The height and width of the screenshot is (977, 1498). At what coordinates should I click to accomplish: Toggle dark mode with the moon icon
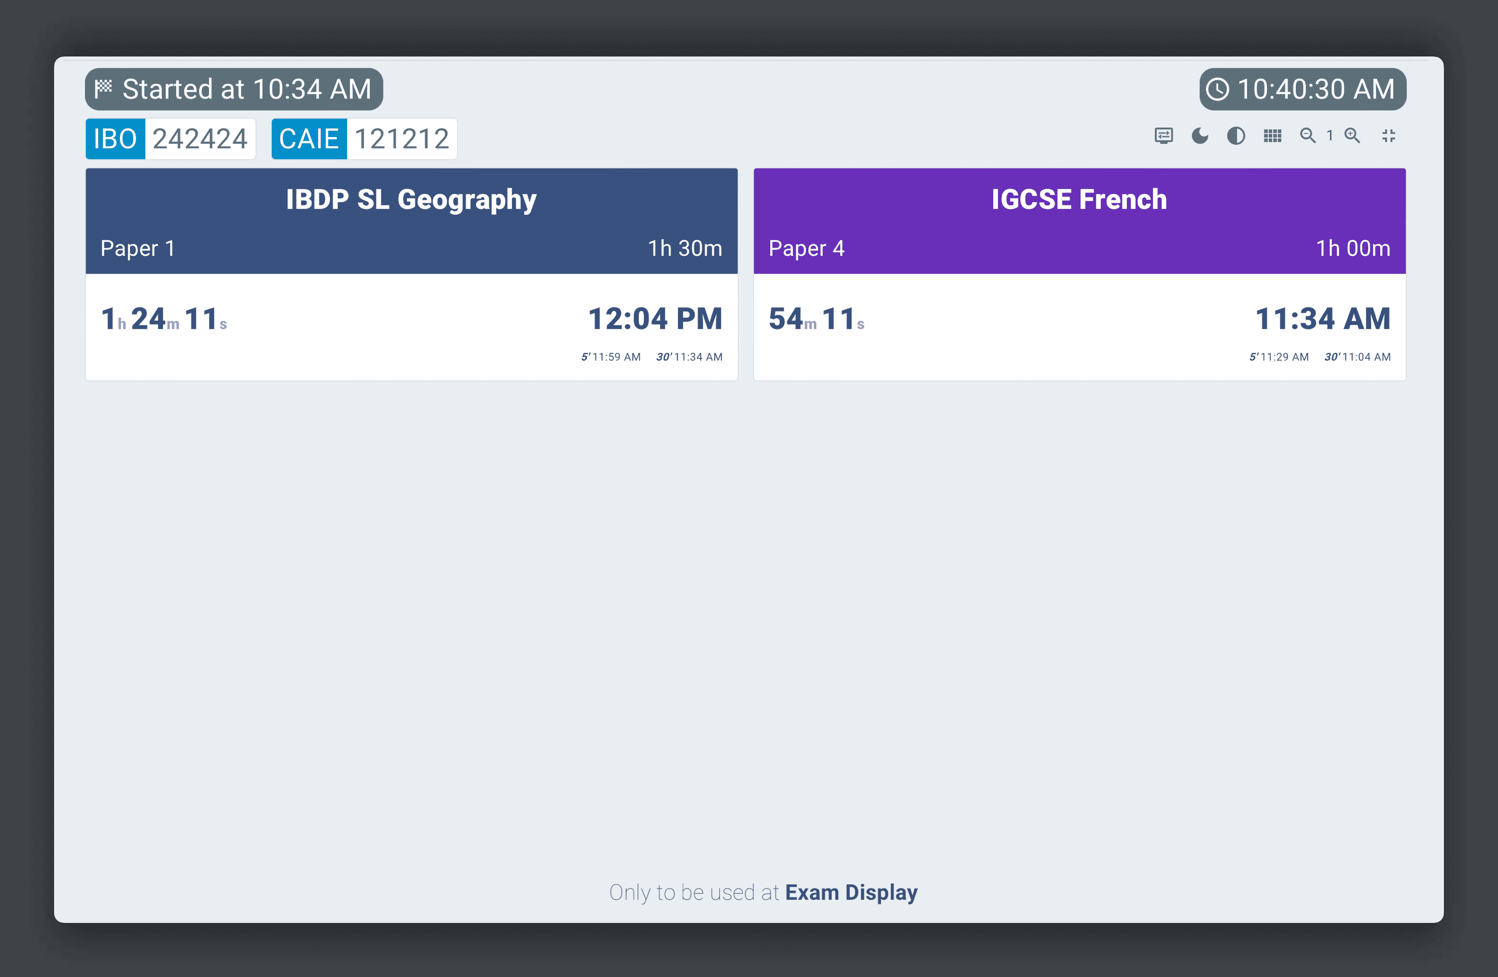(1200, 136)
